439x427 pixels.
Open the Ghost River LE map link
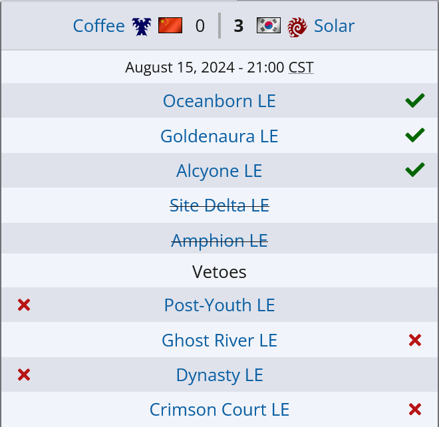pos(219,341)
